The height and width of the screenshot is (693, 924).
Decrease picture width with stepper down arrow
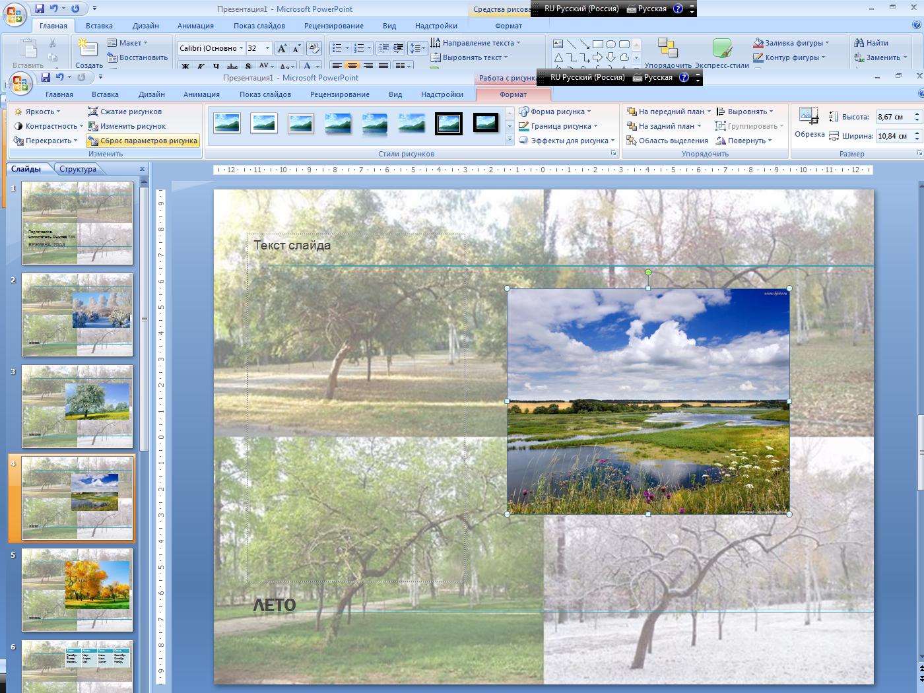click(x=917, y=139)
